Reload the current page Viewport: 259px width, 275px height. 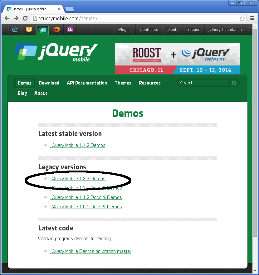tap(25, 18)
